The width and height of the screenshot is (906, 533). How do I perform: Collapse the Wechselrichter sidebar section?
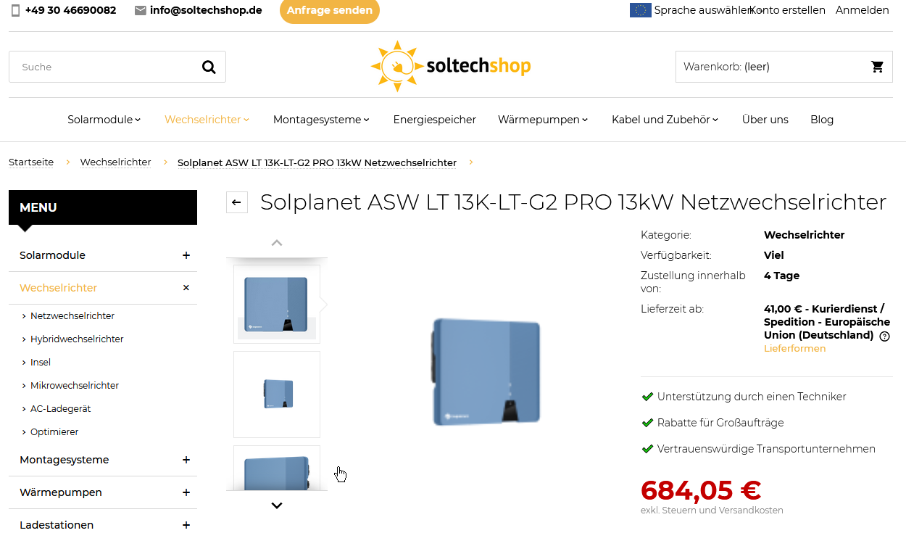[186, 288]
